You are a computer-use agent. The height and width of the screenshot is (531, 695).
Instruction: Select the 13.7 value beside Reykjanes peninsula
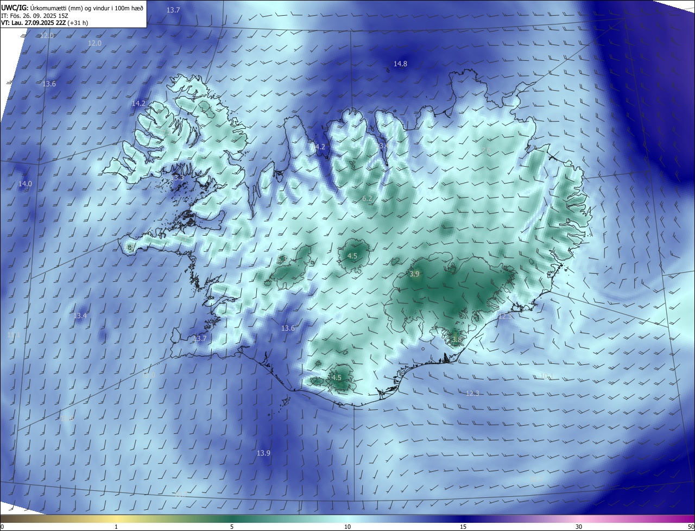[200, 339]
